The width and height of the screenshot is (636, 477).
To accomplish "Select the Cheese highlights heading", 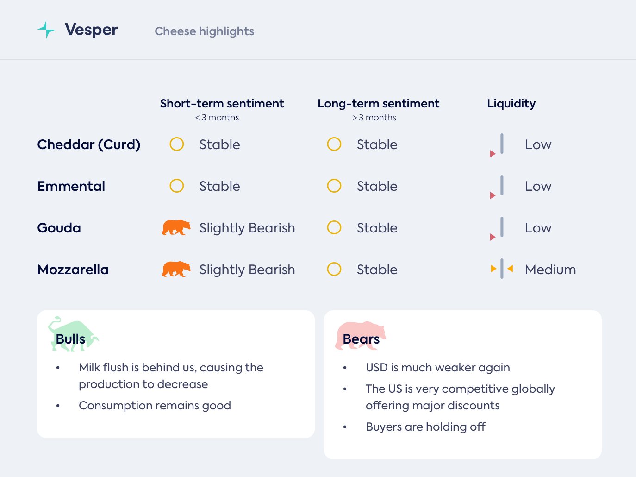I will pos(204,31).
